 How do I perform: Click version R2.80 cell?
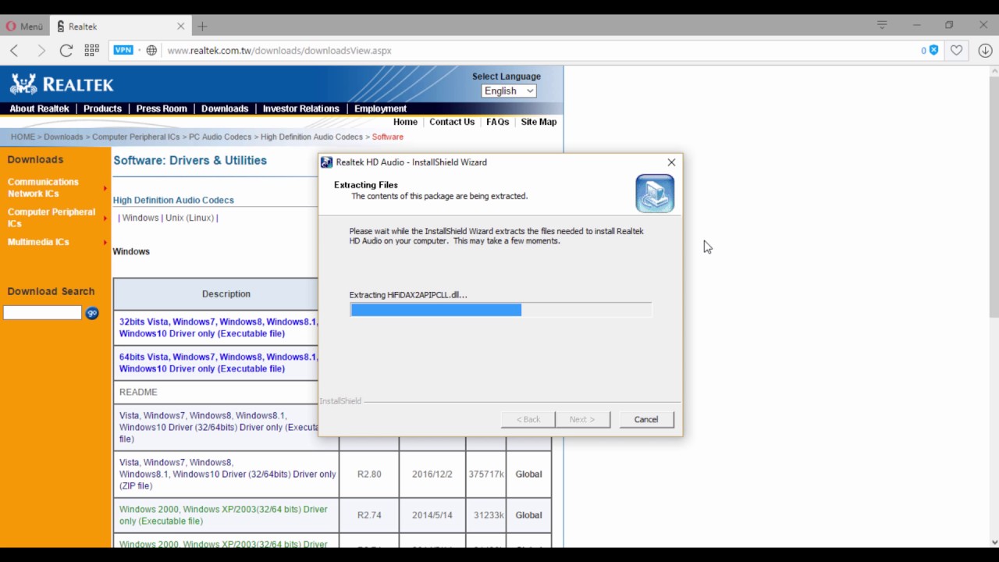369,474
